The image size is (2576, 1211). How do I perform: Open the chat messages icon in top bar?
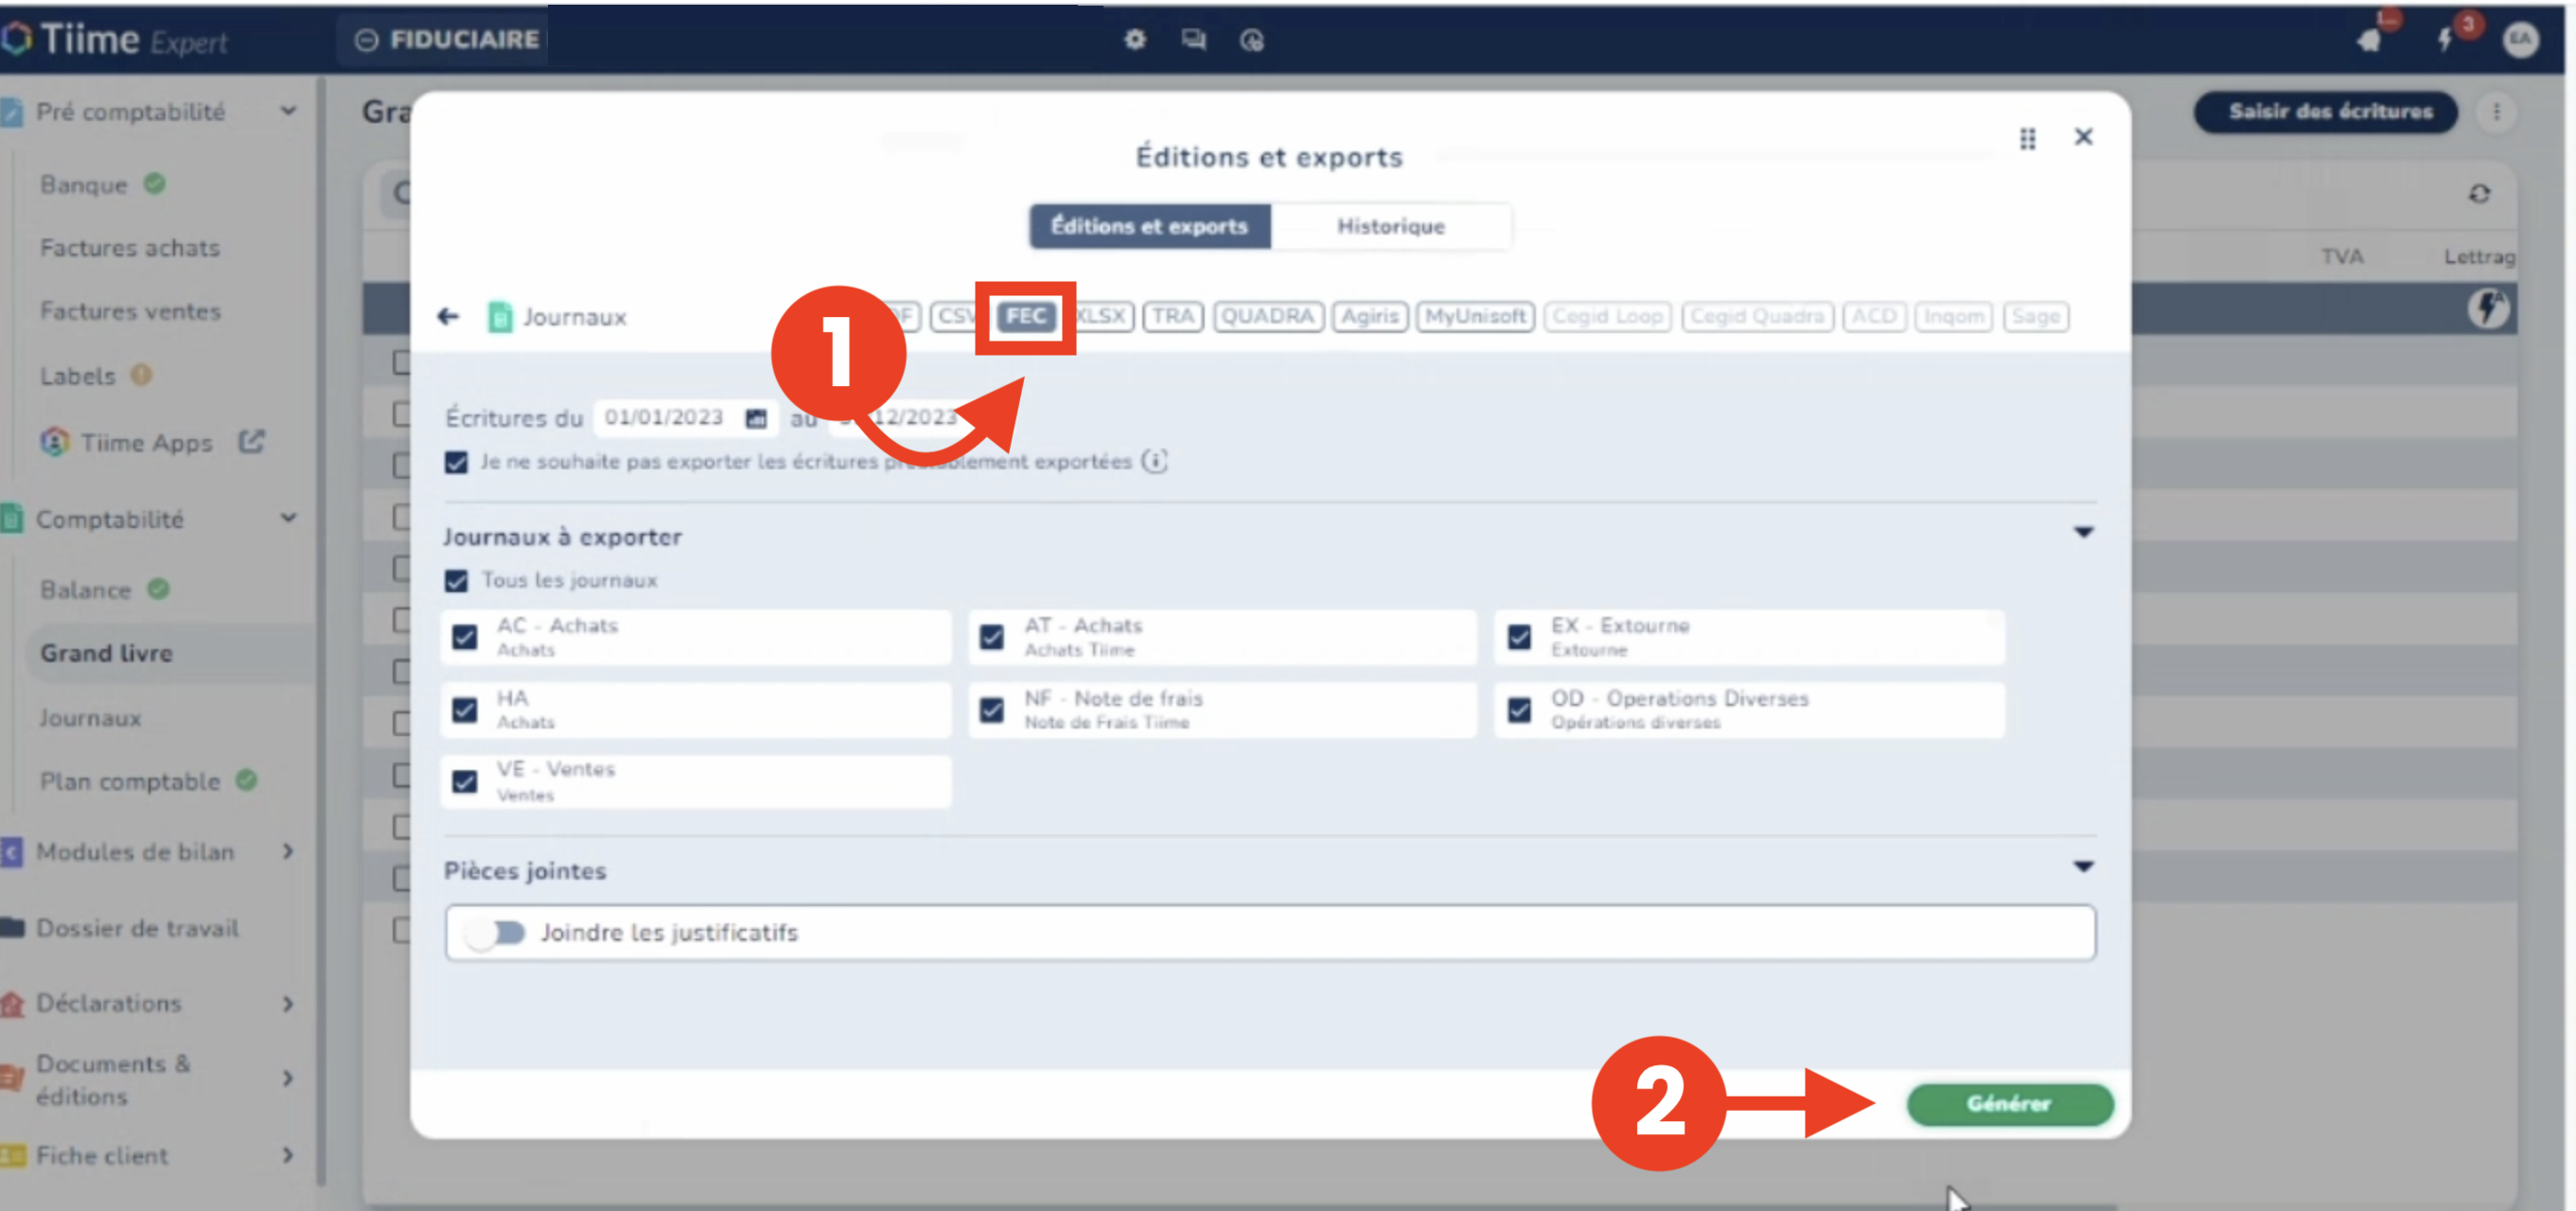pos(1193,40)
